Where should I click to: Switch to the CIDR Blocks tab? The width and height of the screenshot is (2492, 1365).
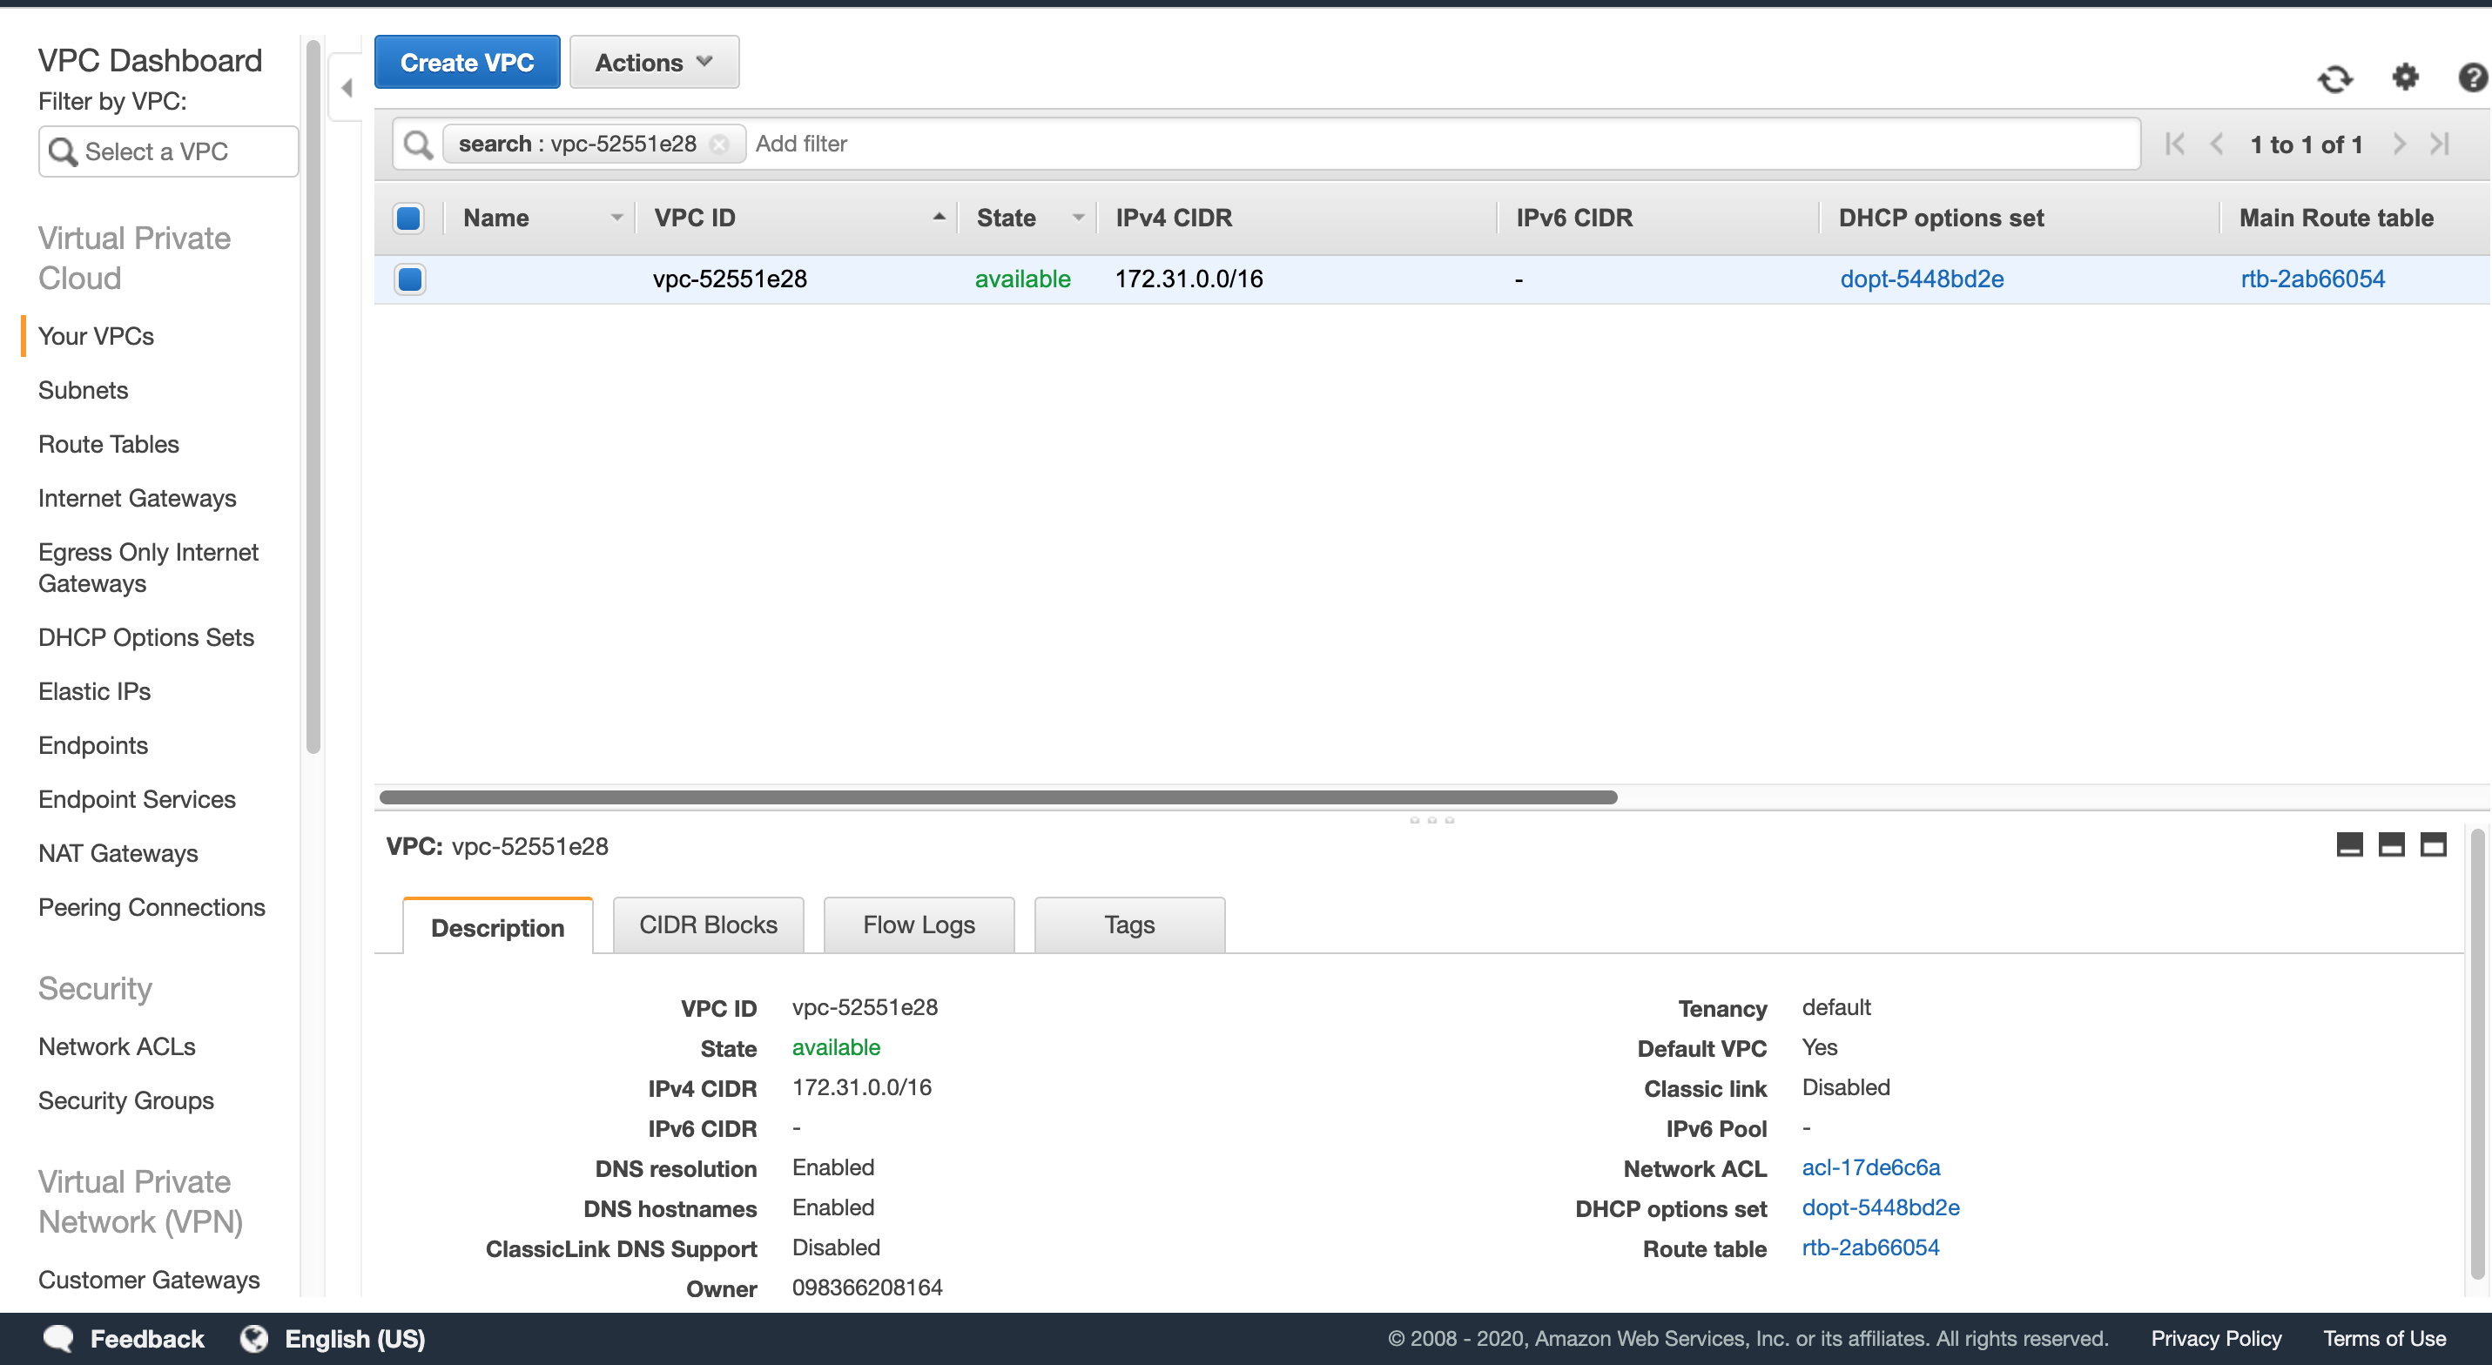tap(708, 925)
